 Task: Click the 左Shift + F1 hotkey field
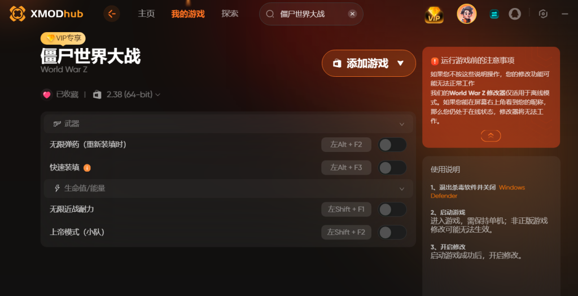tap(346, 209)
